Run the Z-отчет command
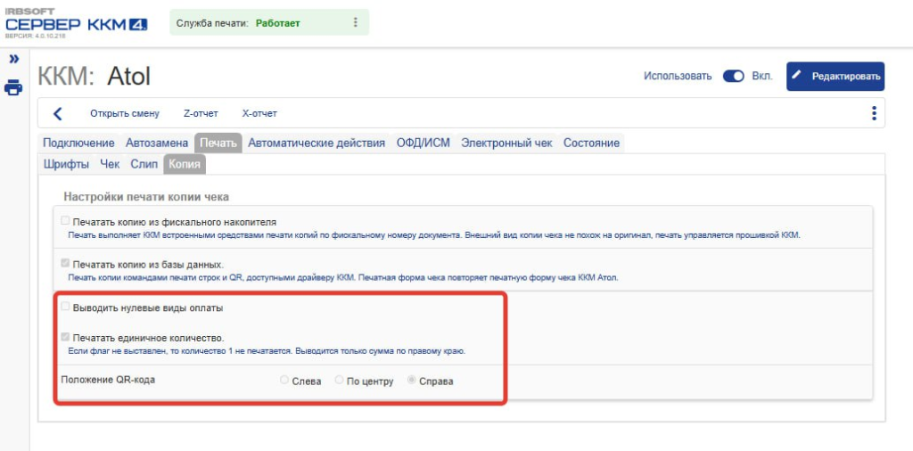 click(201, 113)
